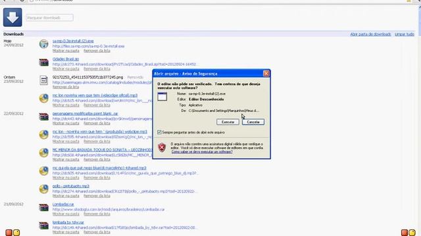Click the Lombadas.rar archive icon
The image size is (421, 236).
coord(44,207)
